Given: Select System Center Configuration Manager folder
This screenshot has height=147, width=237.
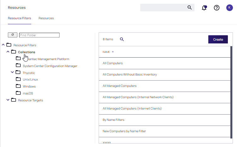Looking at the screenshot, I should point(50,66).
